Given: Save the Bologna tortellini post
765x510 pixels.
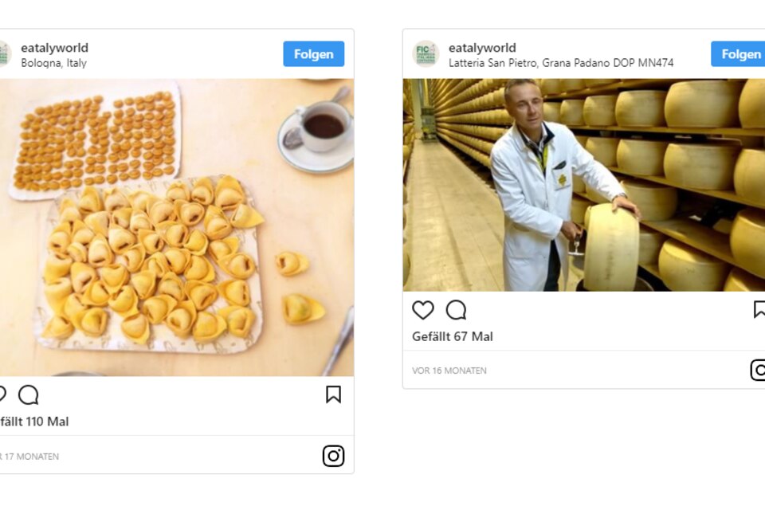Looking at the screenshot, I should tap(333, 394).
